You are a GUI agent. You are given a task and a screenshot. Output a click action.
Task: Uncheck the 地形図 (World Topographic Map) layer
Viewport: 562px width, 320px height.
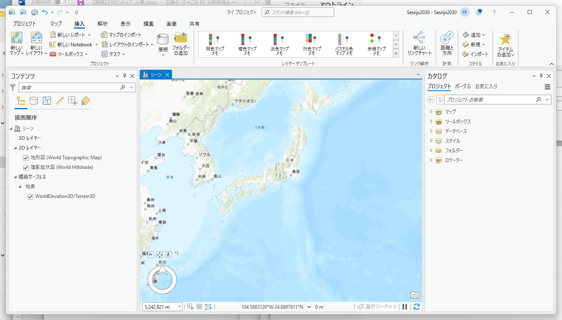coord(26,158)
